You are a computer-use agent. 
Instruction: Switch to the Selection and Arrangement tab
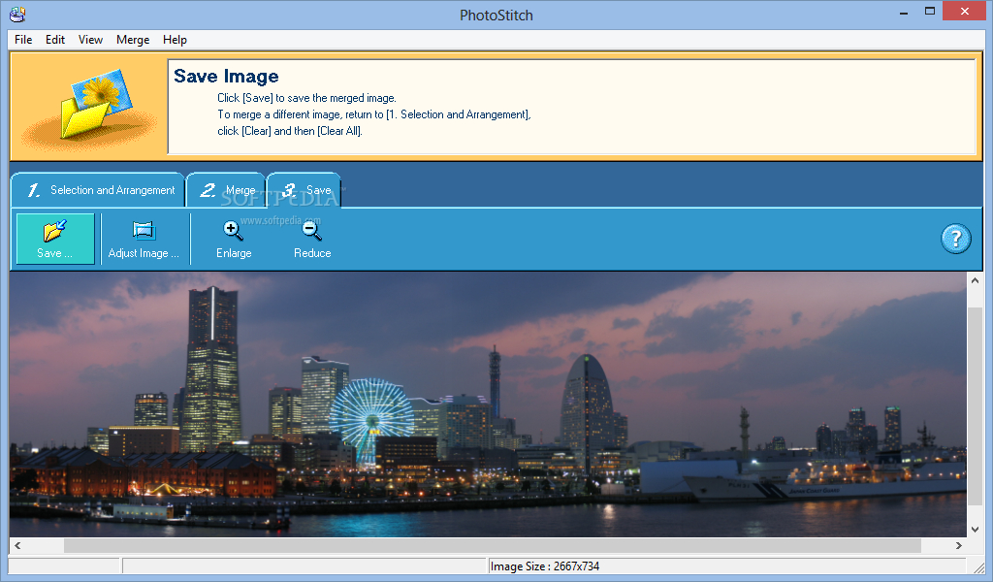coord(98,190)
